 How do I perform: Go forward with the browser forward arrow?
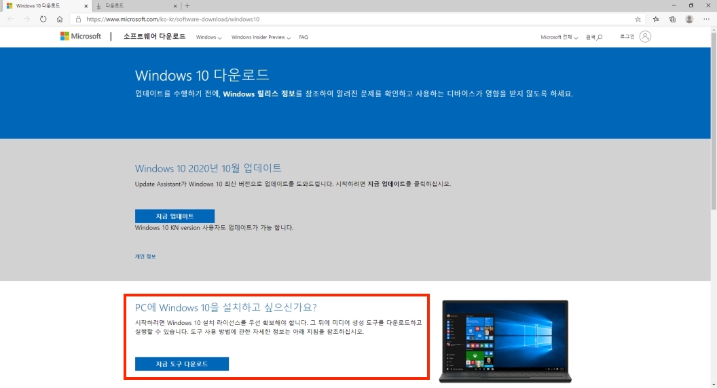pyautogui.click(x=26, y=19)
